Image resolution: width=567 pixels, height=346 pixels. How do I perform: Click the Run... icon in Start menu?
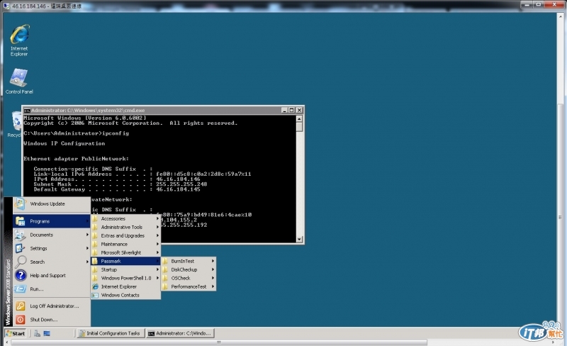(x=21, y=289)
